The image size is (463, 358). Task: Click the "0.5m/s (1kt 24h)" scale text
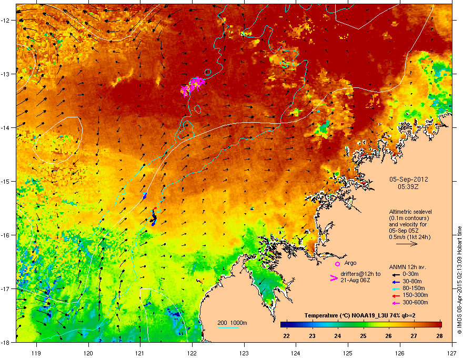pos(409,237)
